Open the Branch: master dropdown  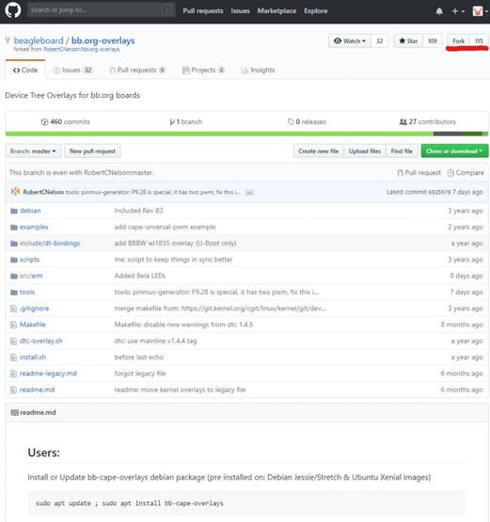point(33,151)
